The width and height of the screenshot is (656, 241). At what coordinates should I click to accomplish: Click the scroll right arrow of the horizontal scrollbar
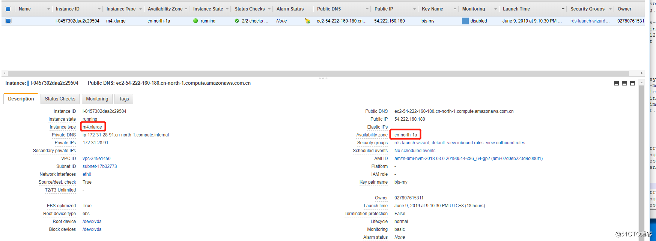pyautogui.click(x=642, y=73)
